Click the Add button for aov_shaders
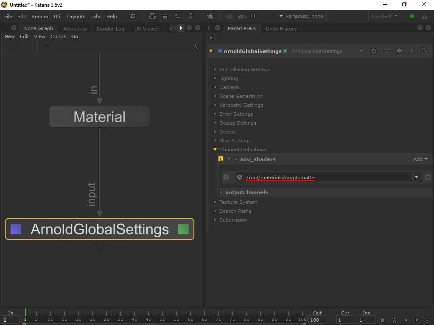 click(420, 159)
